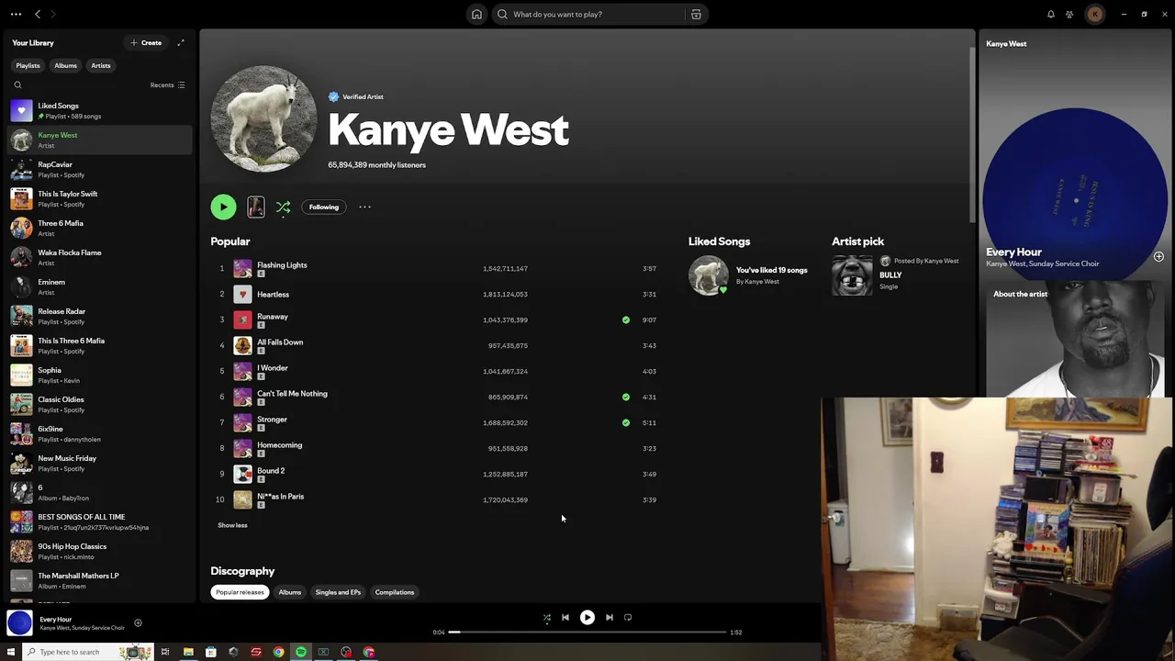Select the All Falls Down track
Screen dimensions: 1175x661
(x=437, y=345)
